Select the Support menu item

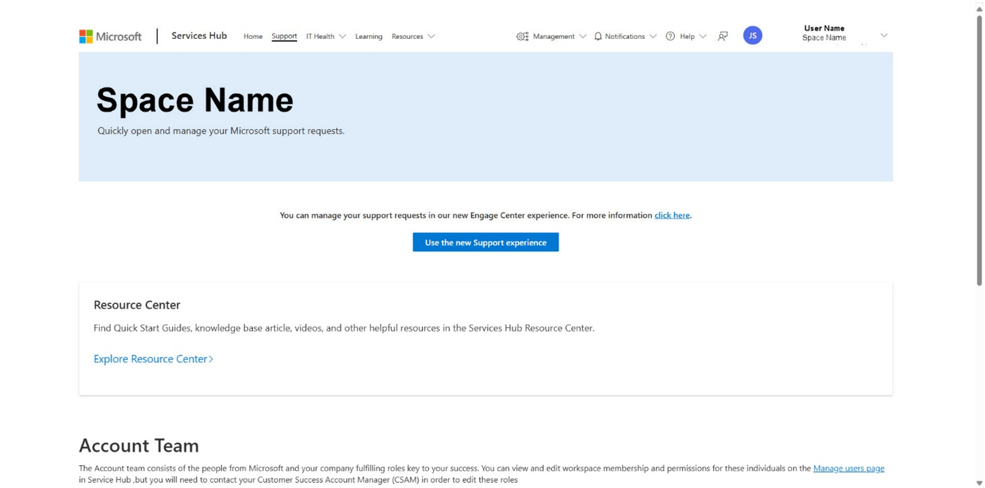click(x=284, y=36)
